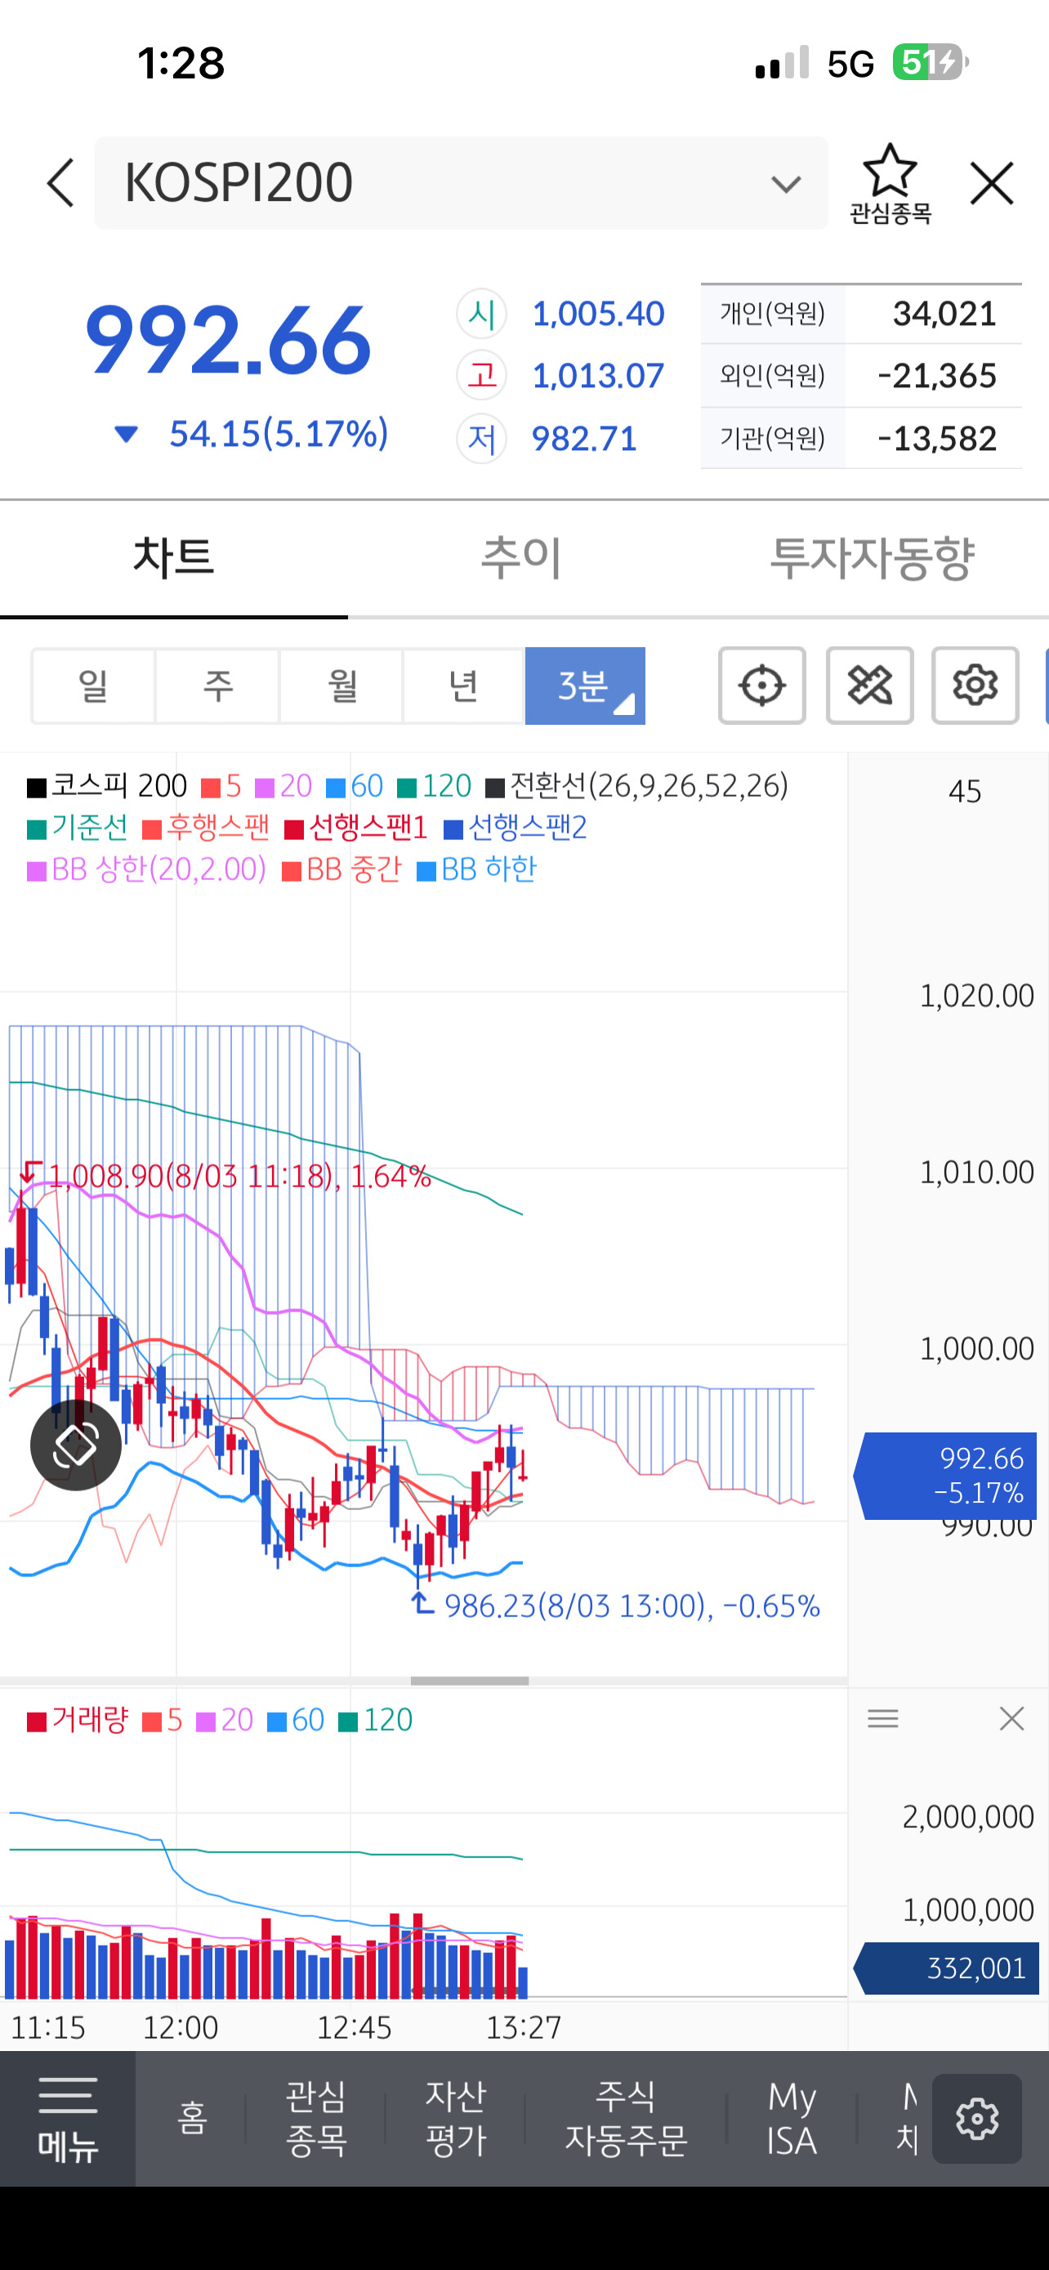The image size is (1049, 2270).
Task: Tap the rotate screen circular button
Action: click(x=76, y=1446)
